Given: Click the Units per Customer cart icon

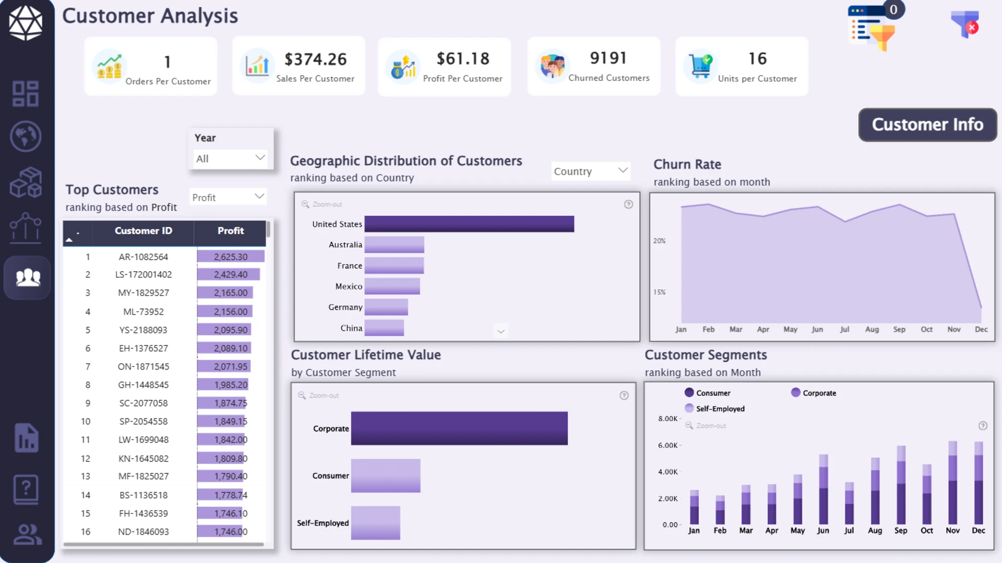Looking at the screenshot, I should click(700, 66).
